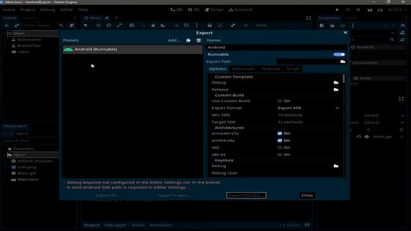This screenshot has width=411, height=231.
Task: Browse for Keystore Debug file
Action: coord(336,166)
